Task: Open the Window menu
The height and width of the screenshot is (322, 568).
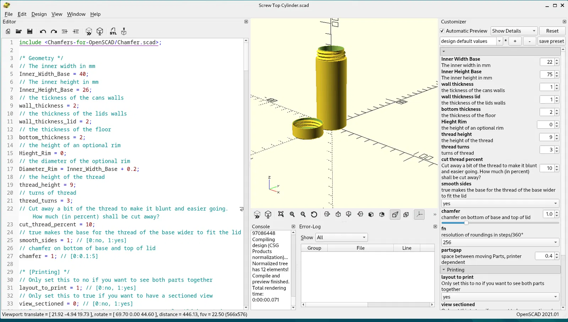Action: 76,14
